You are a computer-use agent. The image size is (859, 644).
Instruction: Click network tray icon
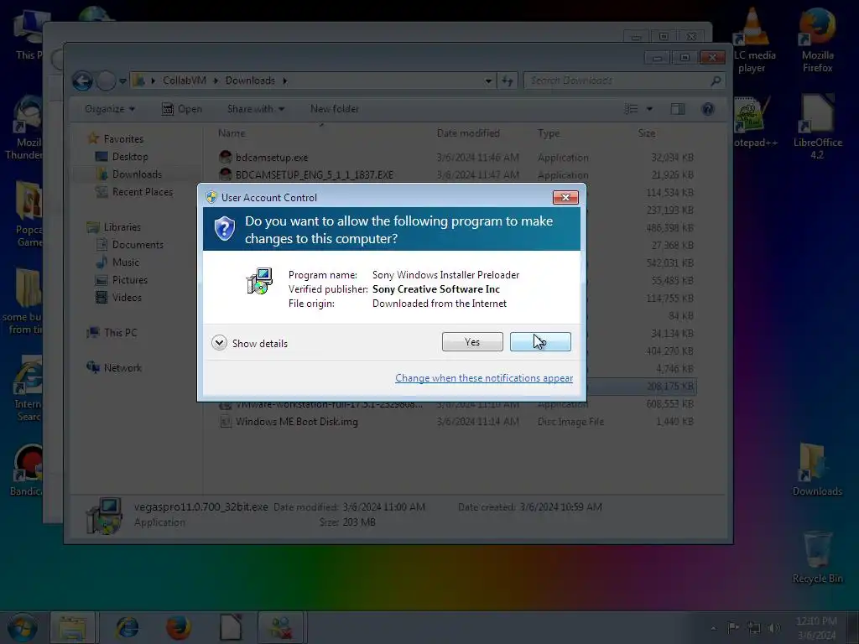[754, 627]
